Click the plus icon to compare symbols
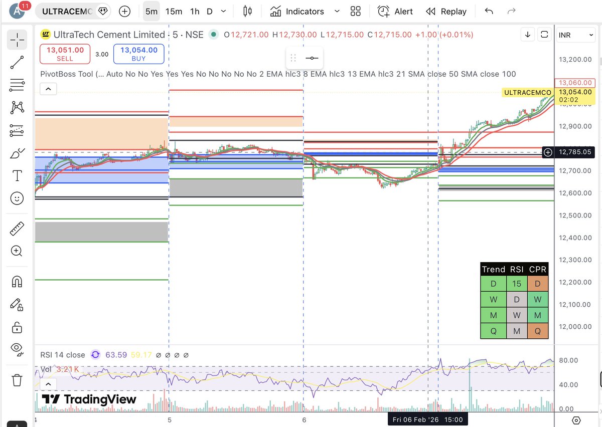 pyautogui.click(x=124, y=11)
